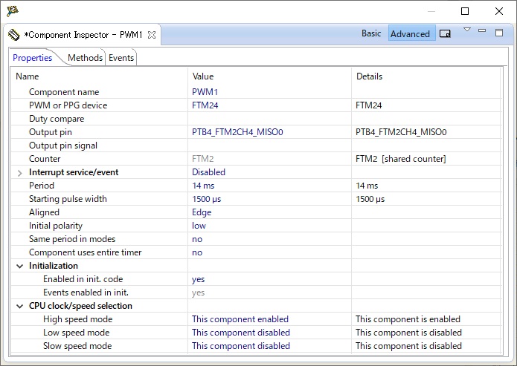
Task: Collapse the Initialization group
Action: tap(20, 266)
